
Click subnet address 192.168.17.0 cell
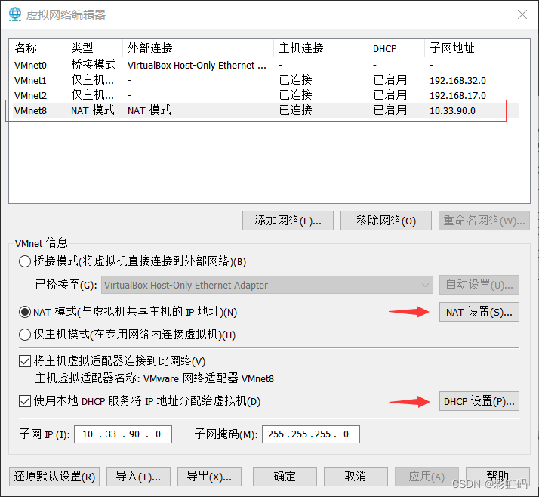457,95
